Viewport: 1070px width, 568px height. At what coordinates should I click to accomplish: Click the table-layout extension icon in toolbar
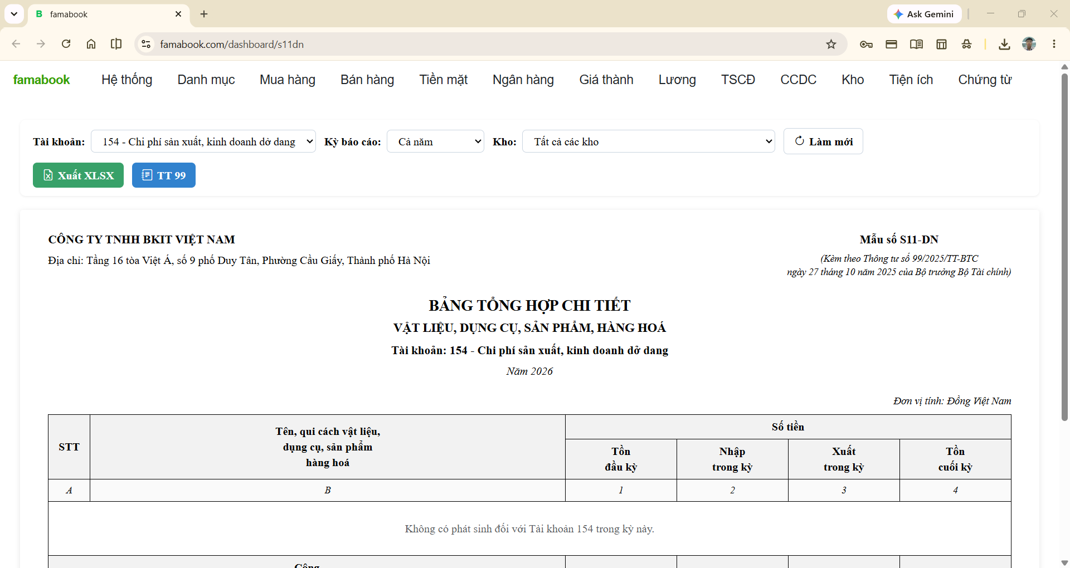tap(941, 44)
